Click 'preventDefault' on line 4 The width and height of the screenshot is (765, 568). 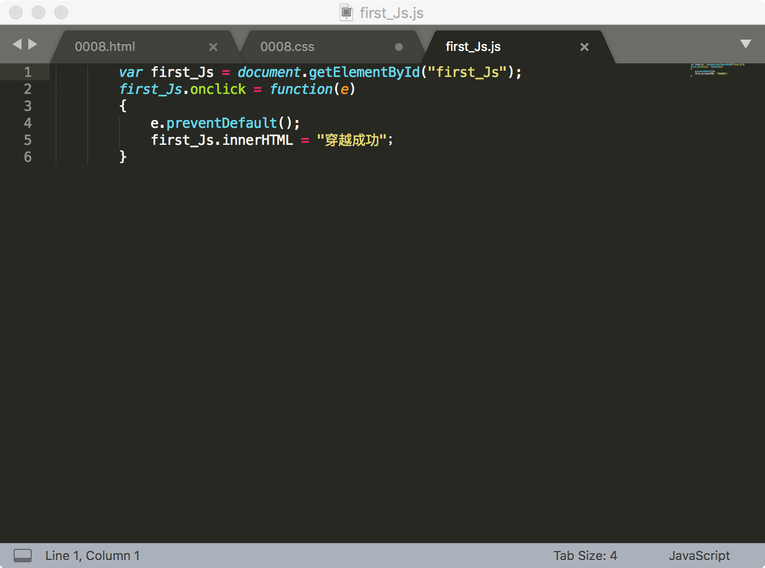(222, 123)
